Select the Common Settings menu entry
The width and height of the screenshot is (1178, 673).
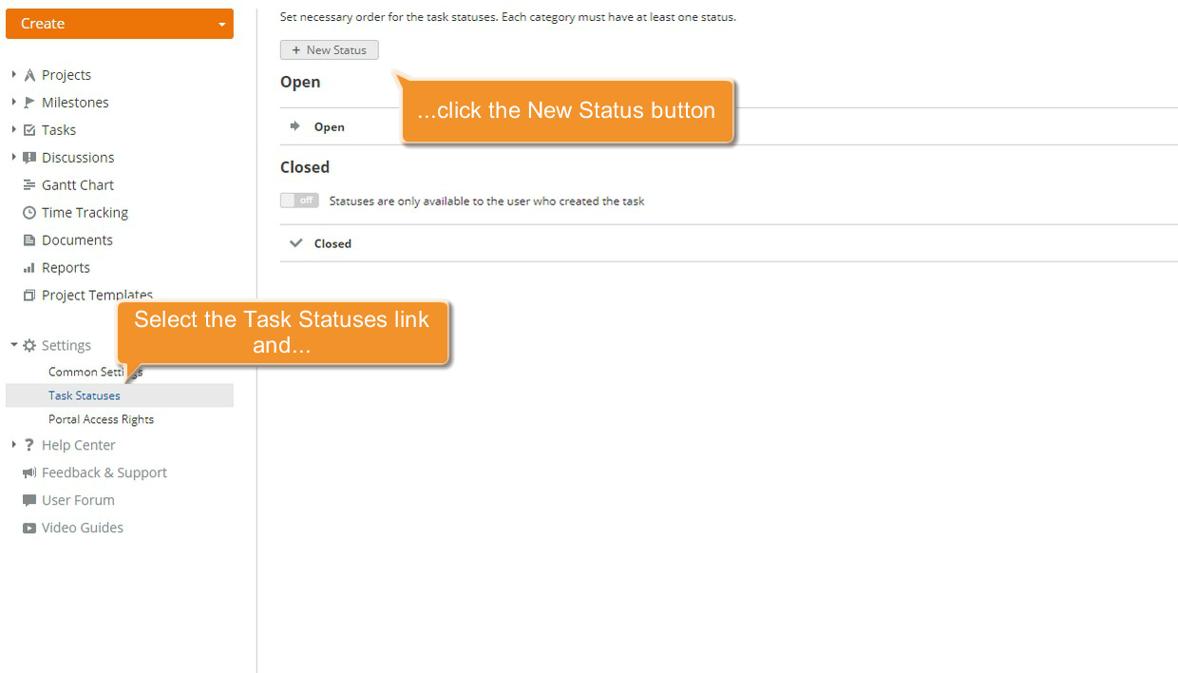pyautogui.click(x=94, y=372)
